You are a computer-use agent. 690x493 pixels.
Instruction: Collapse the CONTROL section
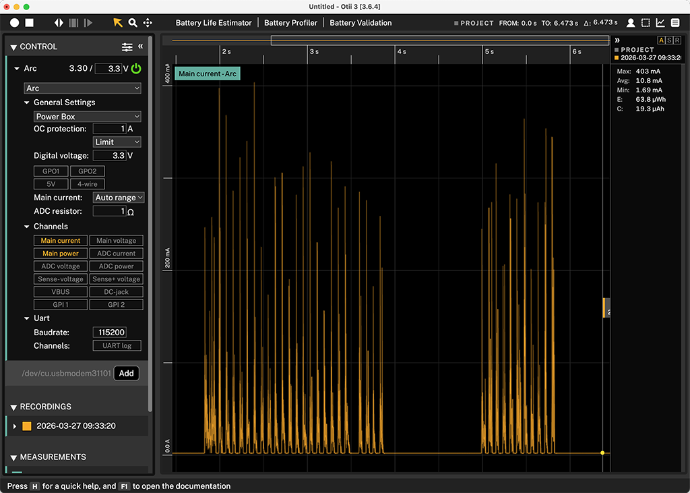point(13,47)
